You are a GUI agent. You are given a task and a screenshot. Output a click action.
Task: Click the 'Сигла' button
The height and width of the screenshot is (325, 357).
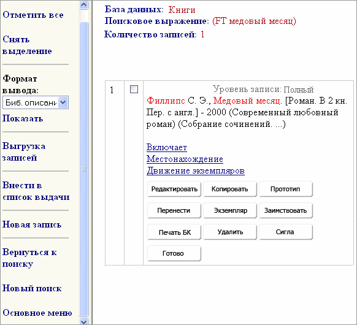[286, 232]
